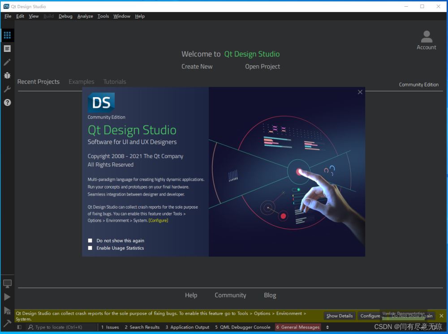Maximize the Qt Design Studio window
Screen dimensions: 448x334
(422, 6)
